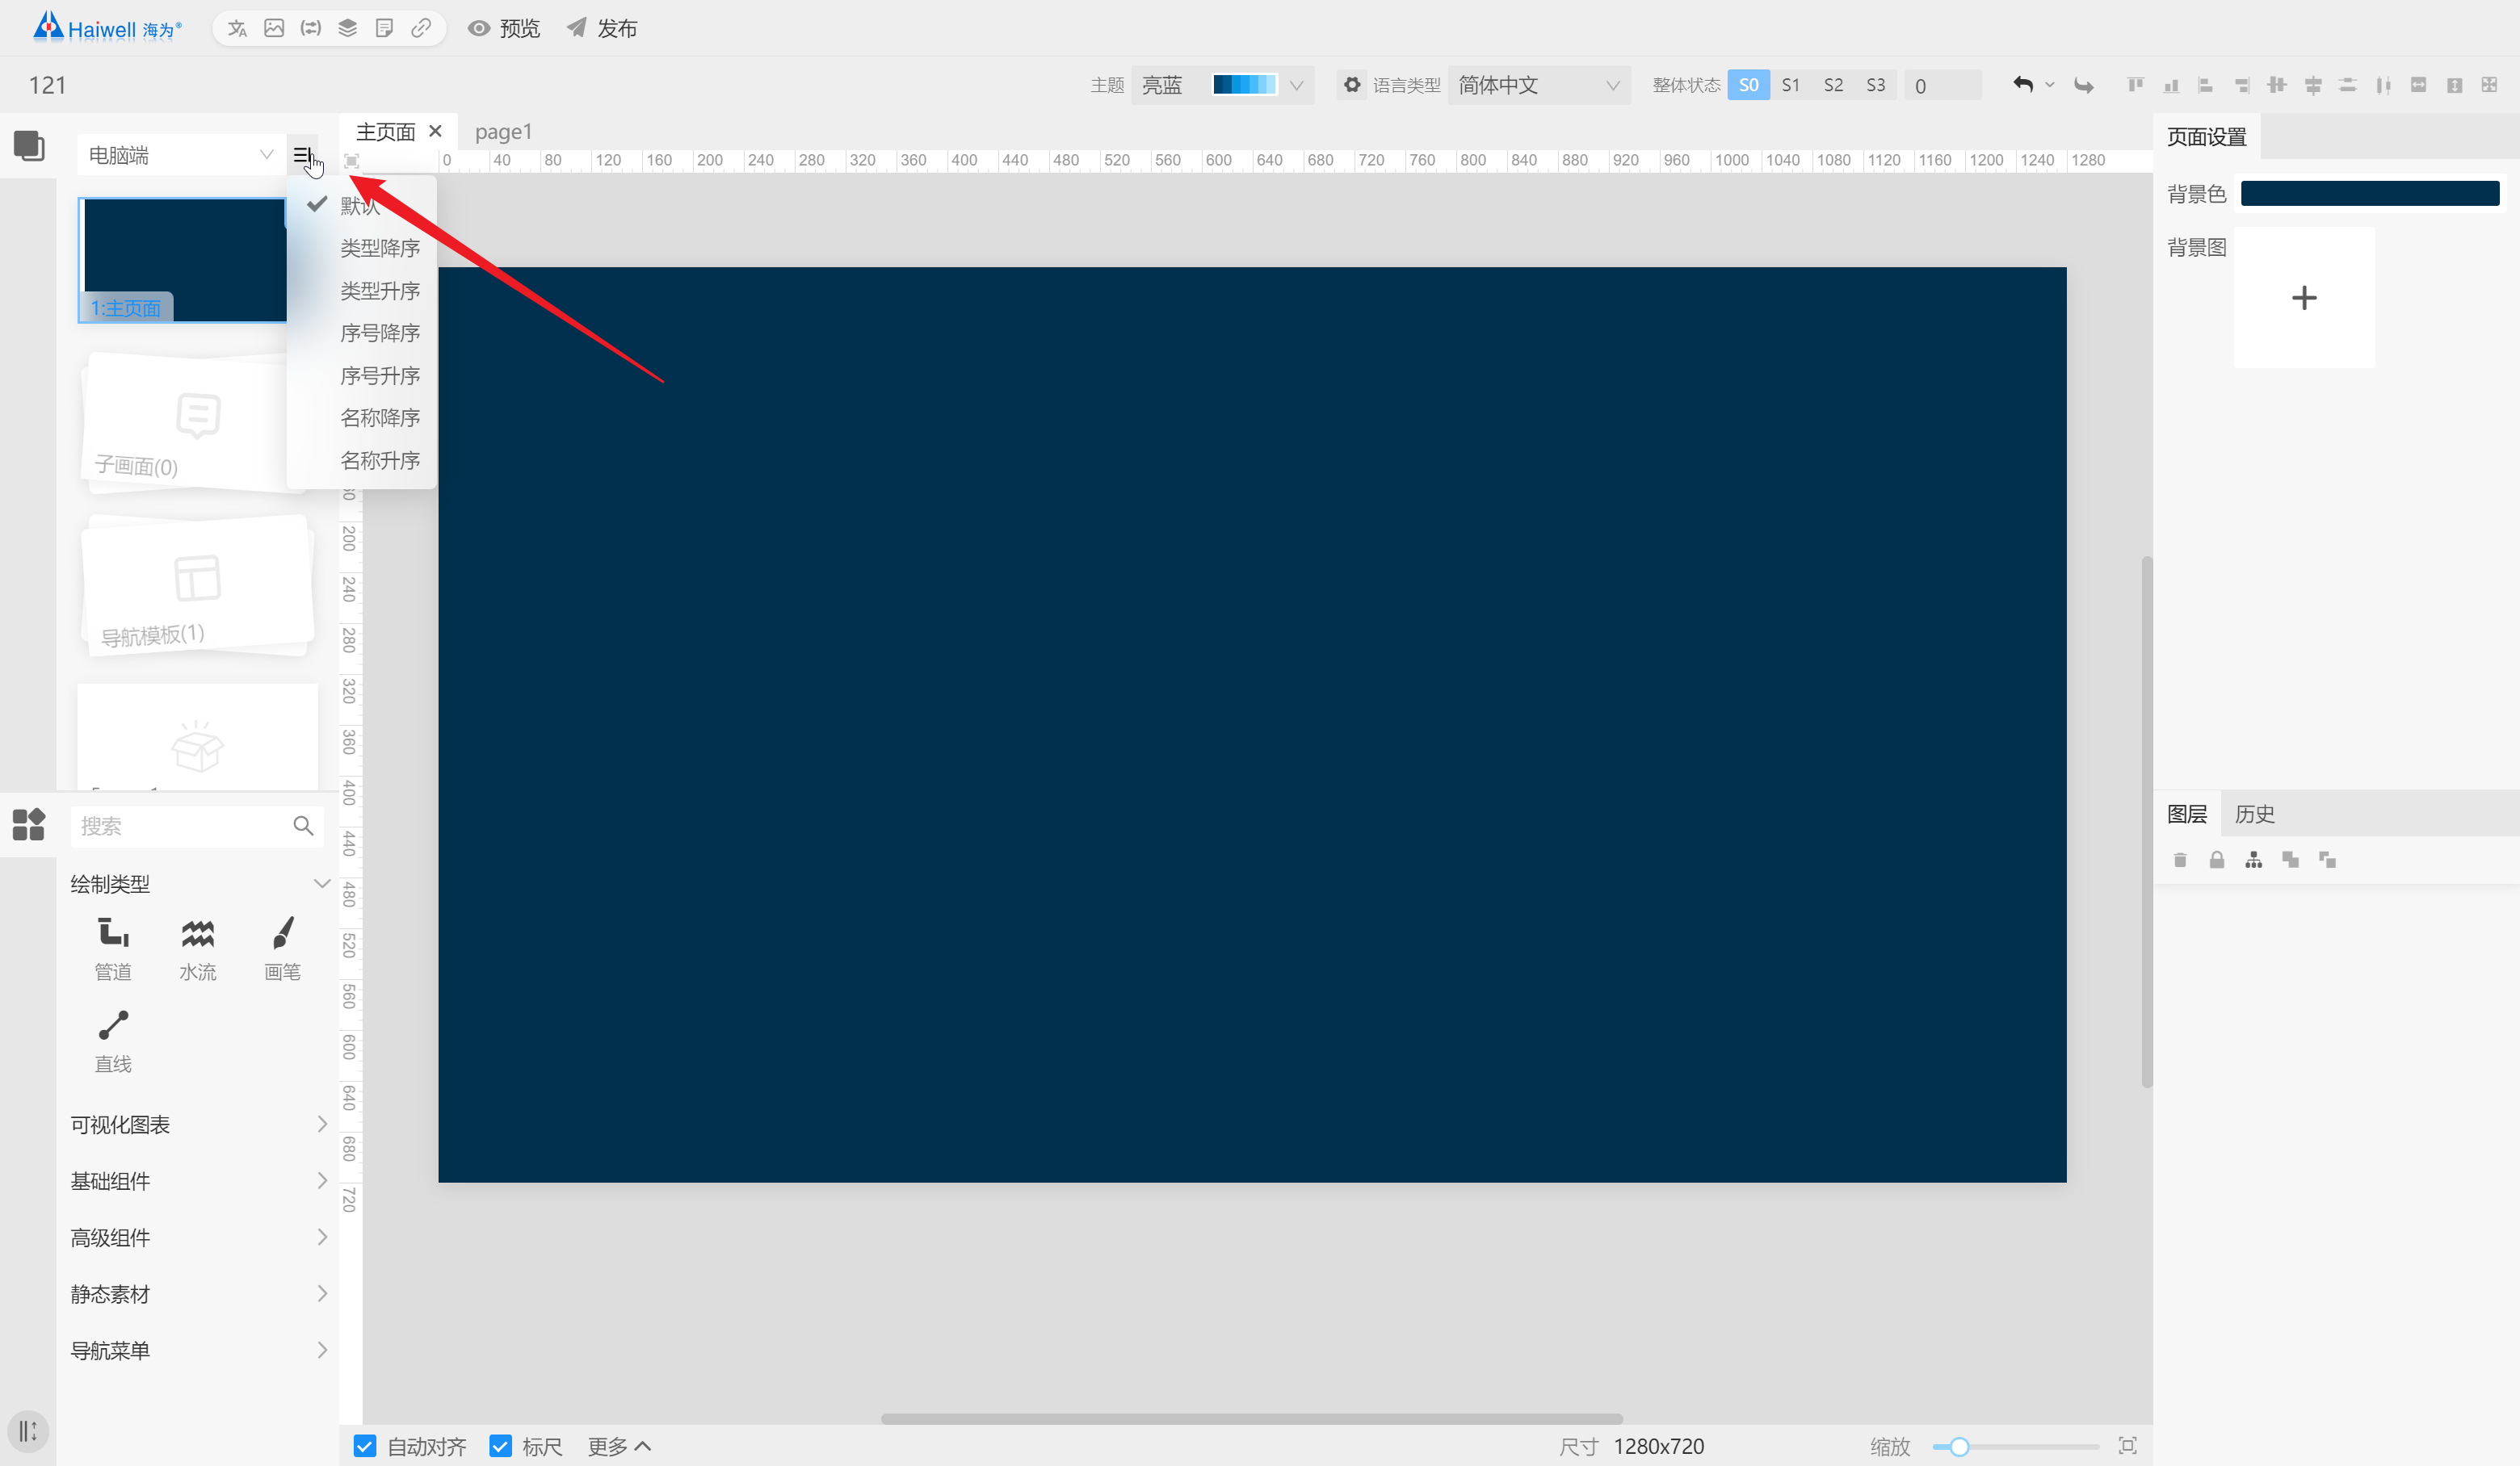Open the stacked layers icon in top toolbar
The height and width of the screenshot is (1466, 2520).
(x=348, y=28)
